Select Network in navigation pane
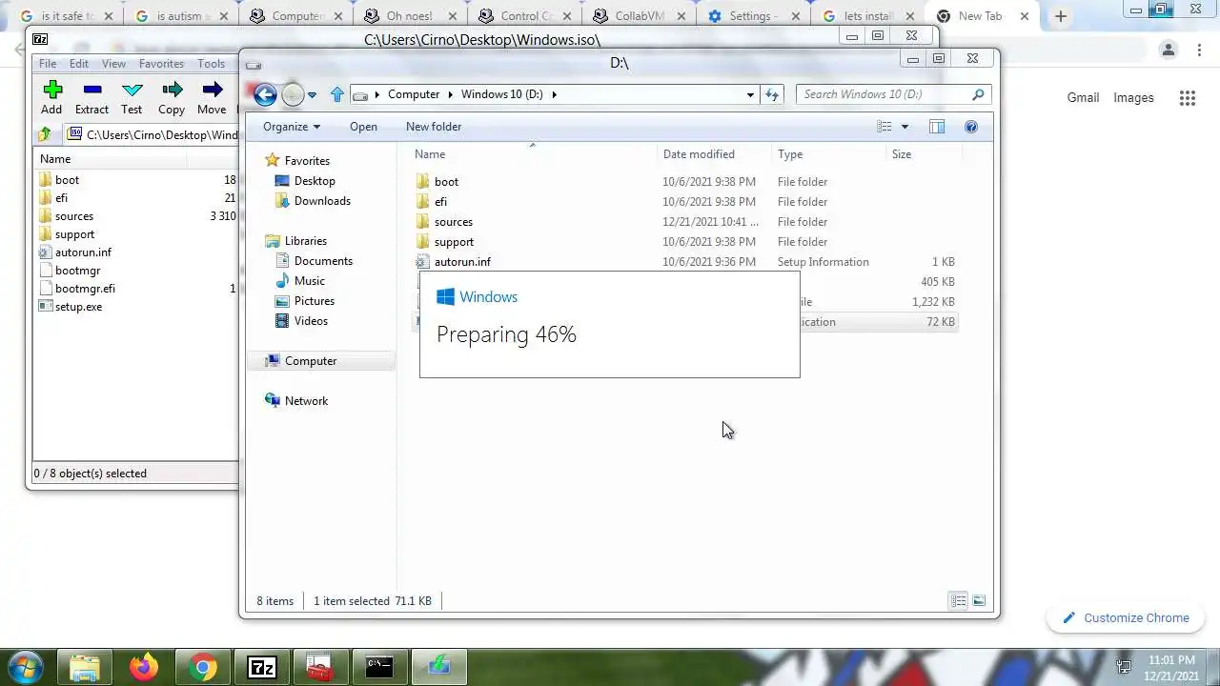 306,401
